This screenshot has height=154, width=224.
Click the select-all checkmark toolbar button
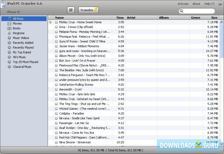(x=71, y=10)
